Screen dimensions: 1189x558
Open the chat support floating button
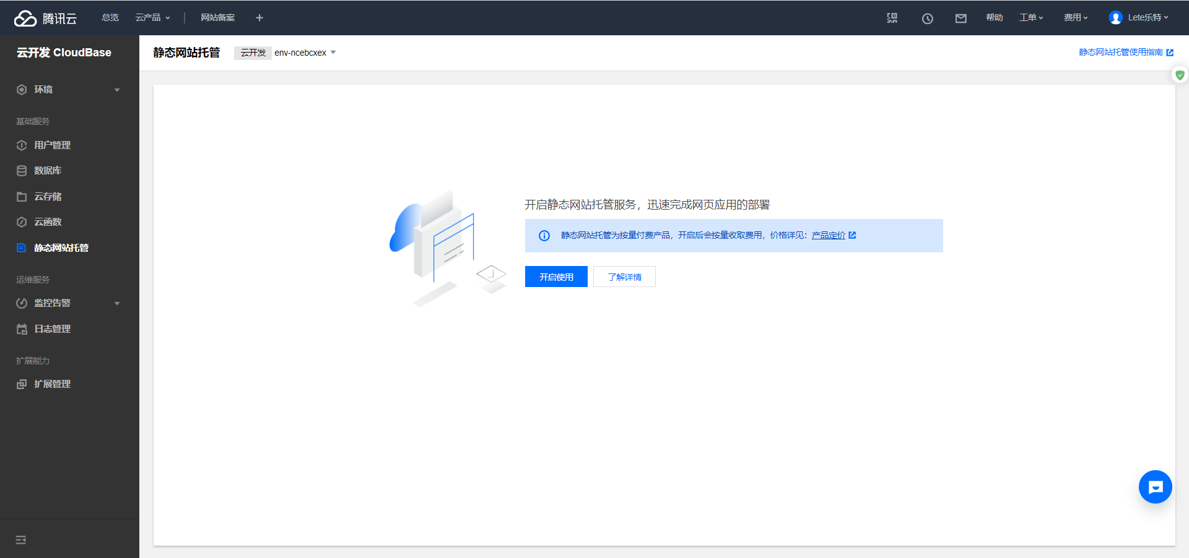(x=1155, y=487)
